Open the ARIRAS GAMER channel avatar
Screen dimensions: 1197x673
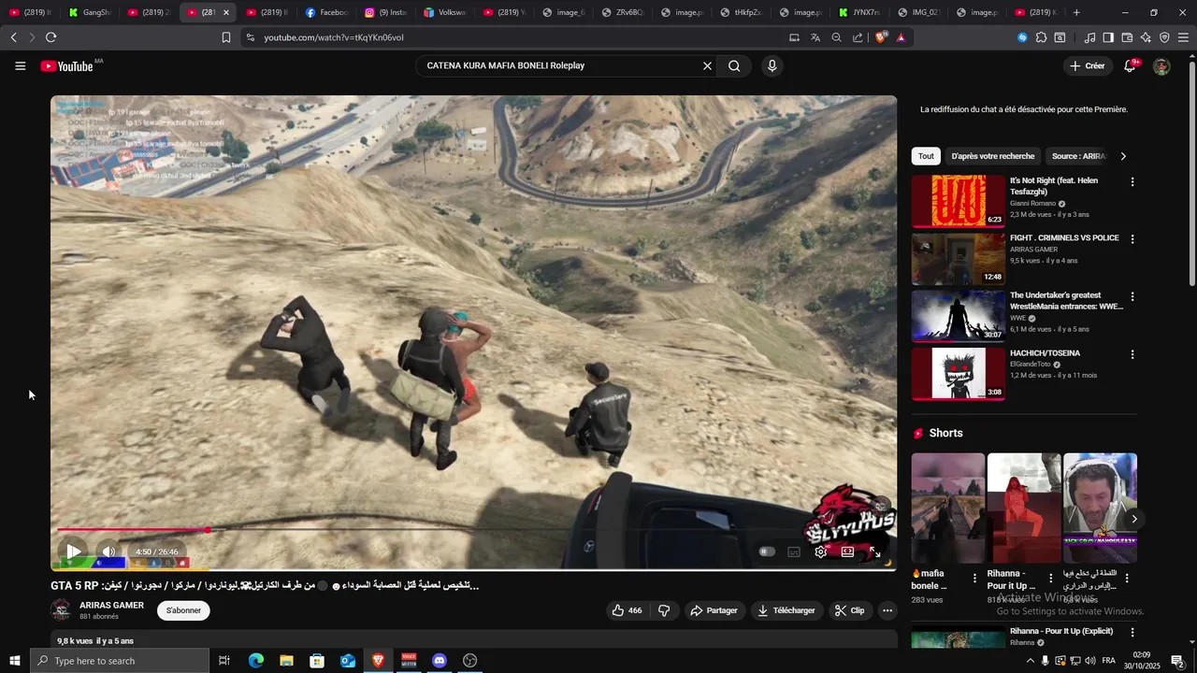tap(61, 610)
